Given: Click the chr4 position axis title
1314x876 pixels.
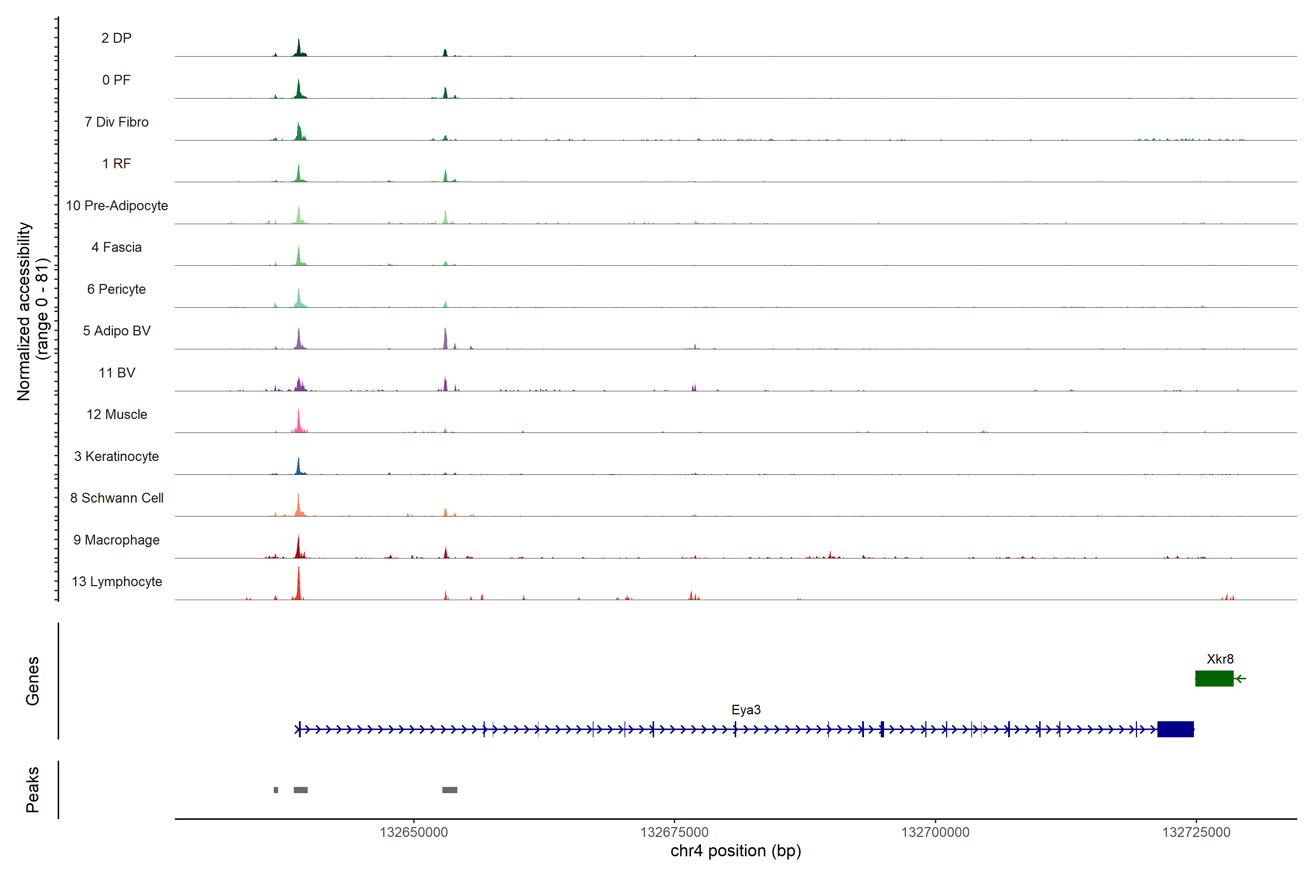Looking at the screenshot, I should click(735, 851).
